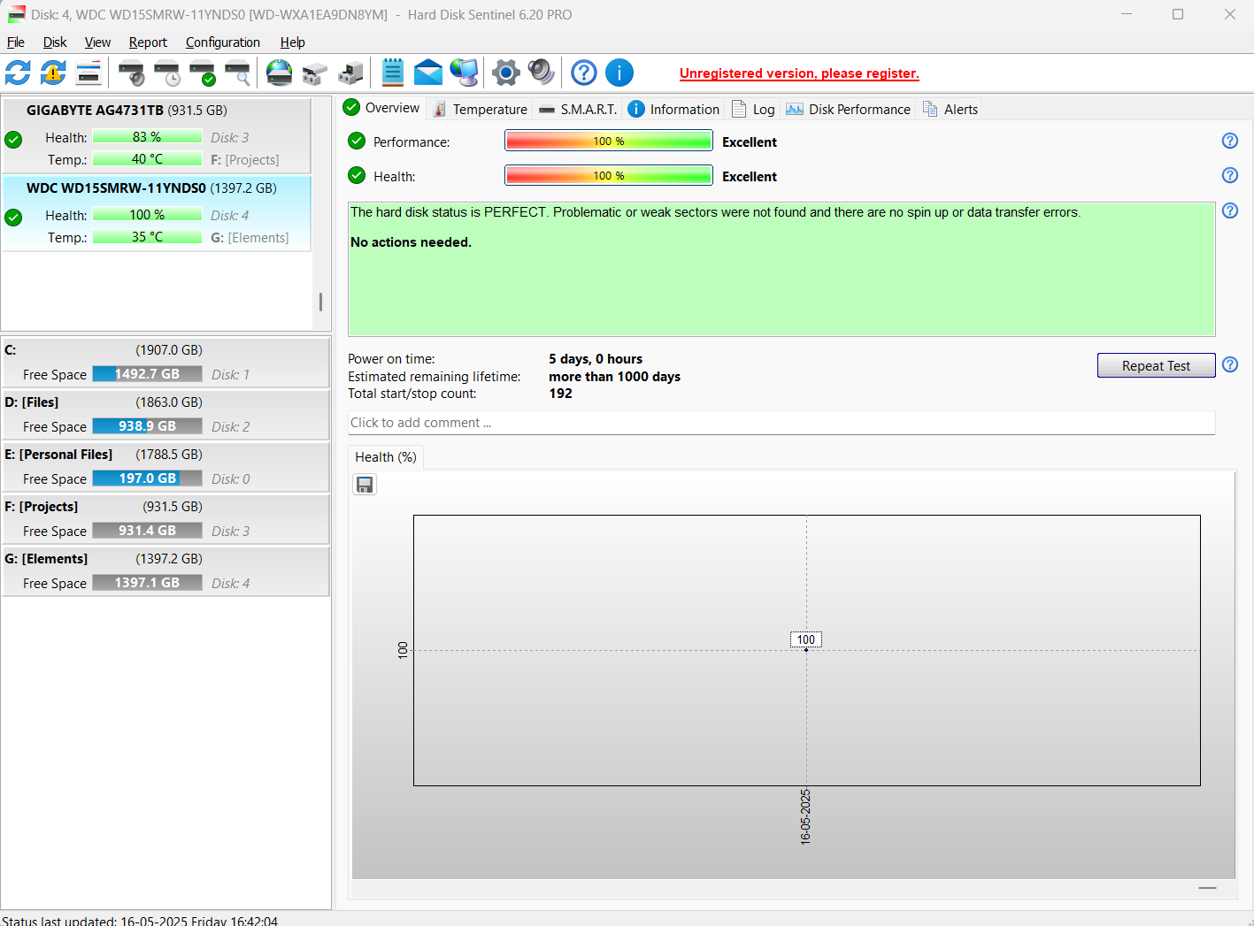Click GIGABYTE disk 83 % health bar
This screenshot has height=926, width=1254.
(147, 137)
